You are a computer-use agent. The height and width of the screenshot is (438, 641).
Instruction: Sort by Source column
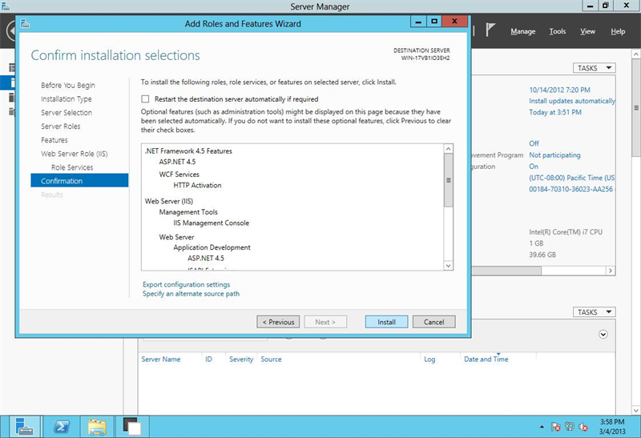(271, 360)
